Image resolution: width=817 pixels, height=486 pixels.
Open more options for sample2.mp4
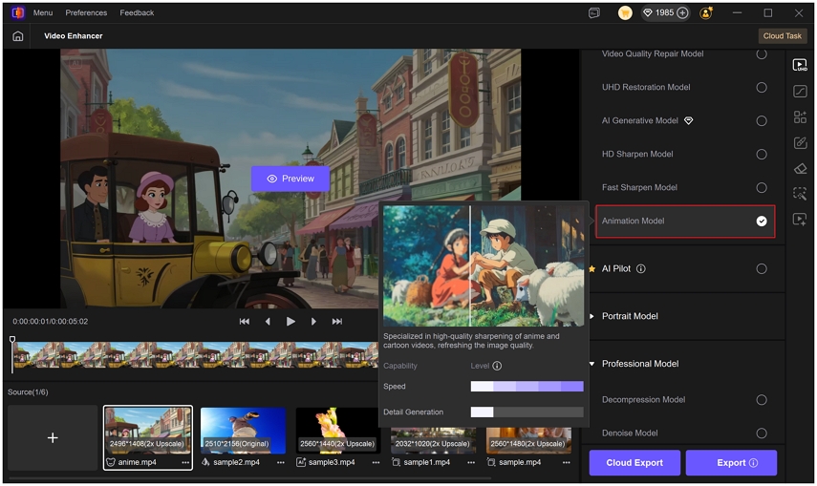281,462
